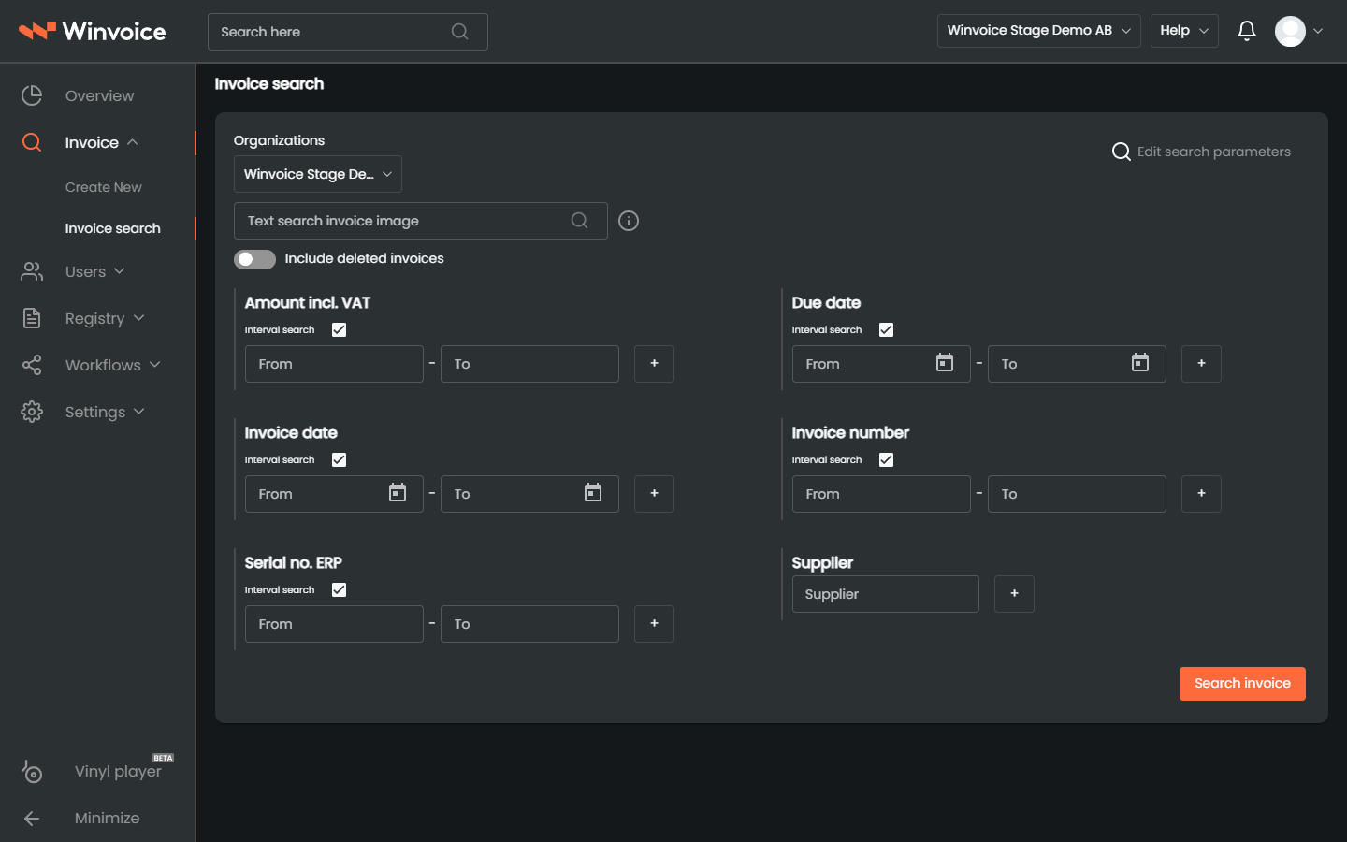This screenshot has height=842, width=1347.
Task: Open the notifications bell
Action: (x=1246, y=31)
